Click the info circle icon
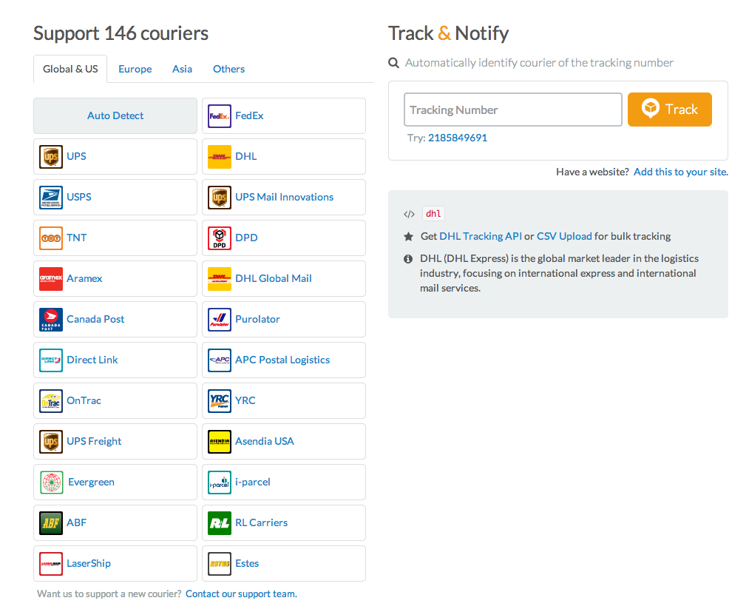Viewport: 749px width, 612px height. click(408, 259)
